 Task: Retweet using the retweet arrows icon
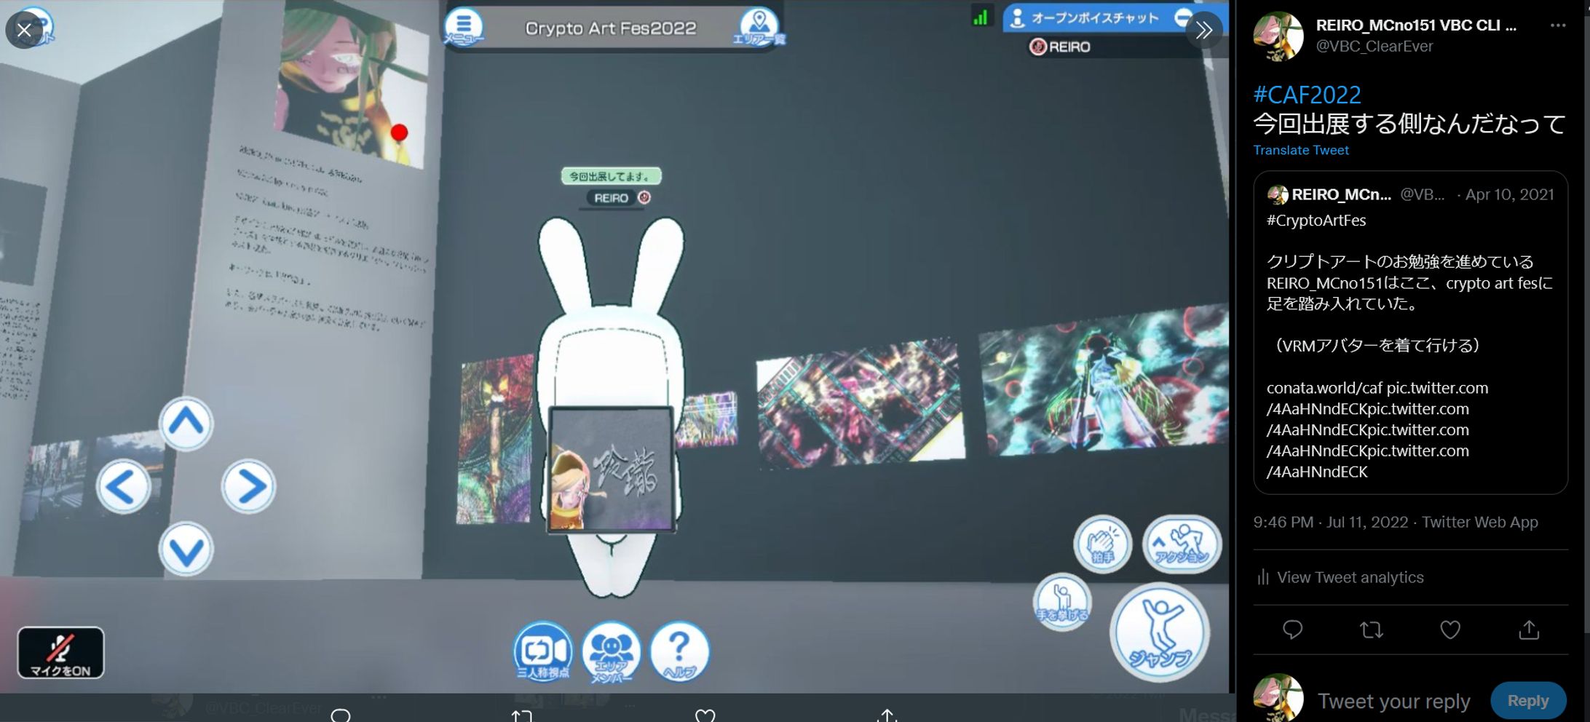[1371, 630]
